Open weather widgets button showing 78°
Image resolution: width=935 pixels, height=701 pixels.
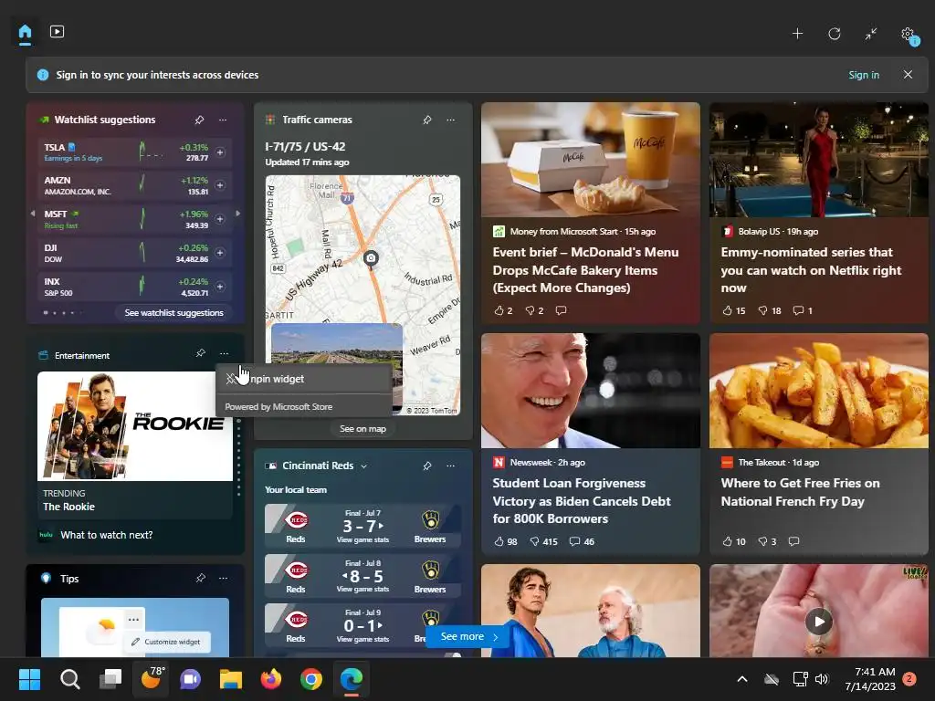(x=151, y=679)
